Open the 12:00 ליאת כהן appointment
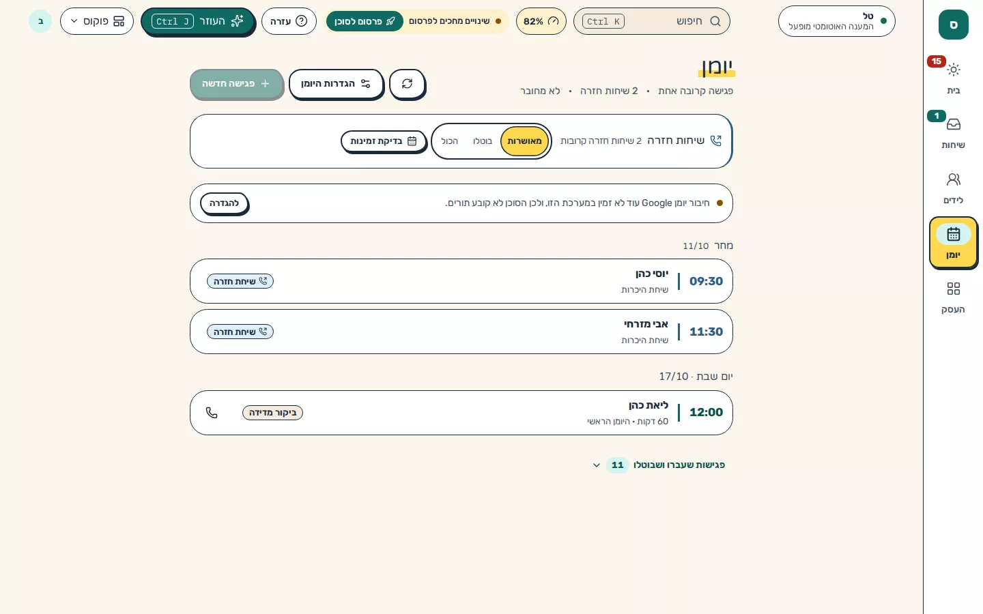The height and width of the screenshot is (614, 983). (461, 413)
